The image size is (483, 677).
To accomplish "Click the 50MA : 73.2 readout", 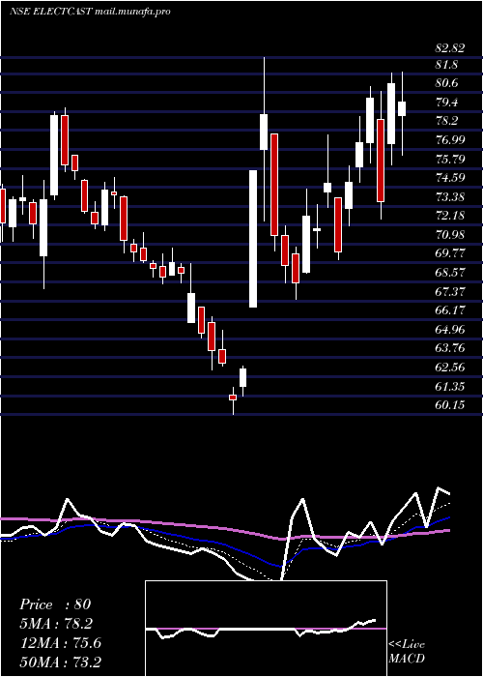I will pos(60,662).
